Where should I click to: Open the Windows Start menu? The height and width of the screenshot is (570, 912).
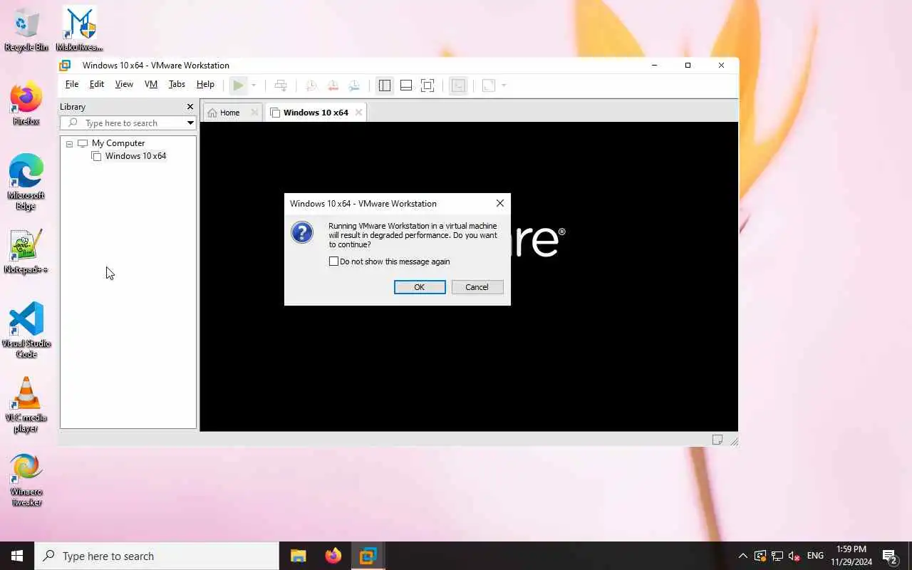17,556
